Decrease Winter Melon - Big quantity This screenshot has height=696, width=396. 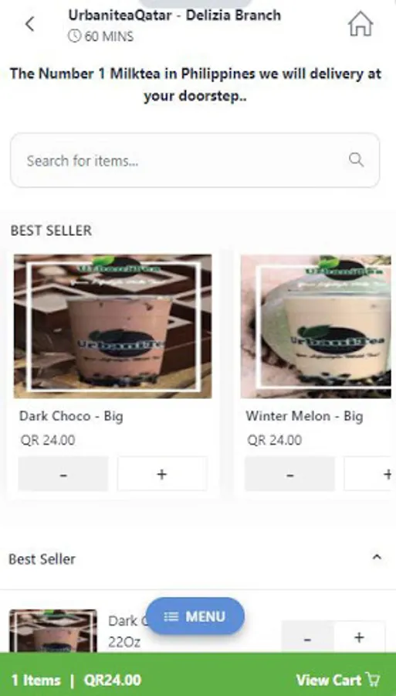pyautogui.click(x=289, y=473)
